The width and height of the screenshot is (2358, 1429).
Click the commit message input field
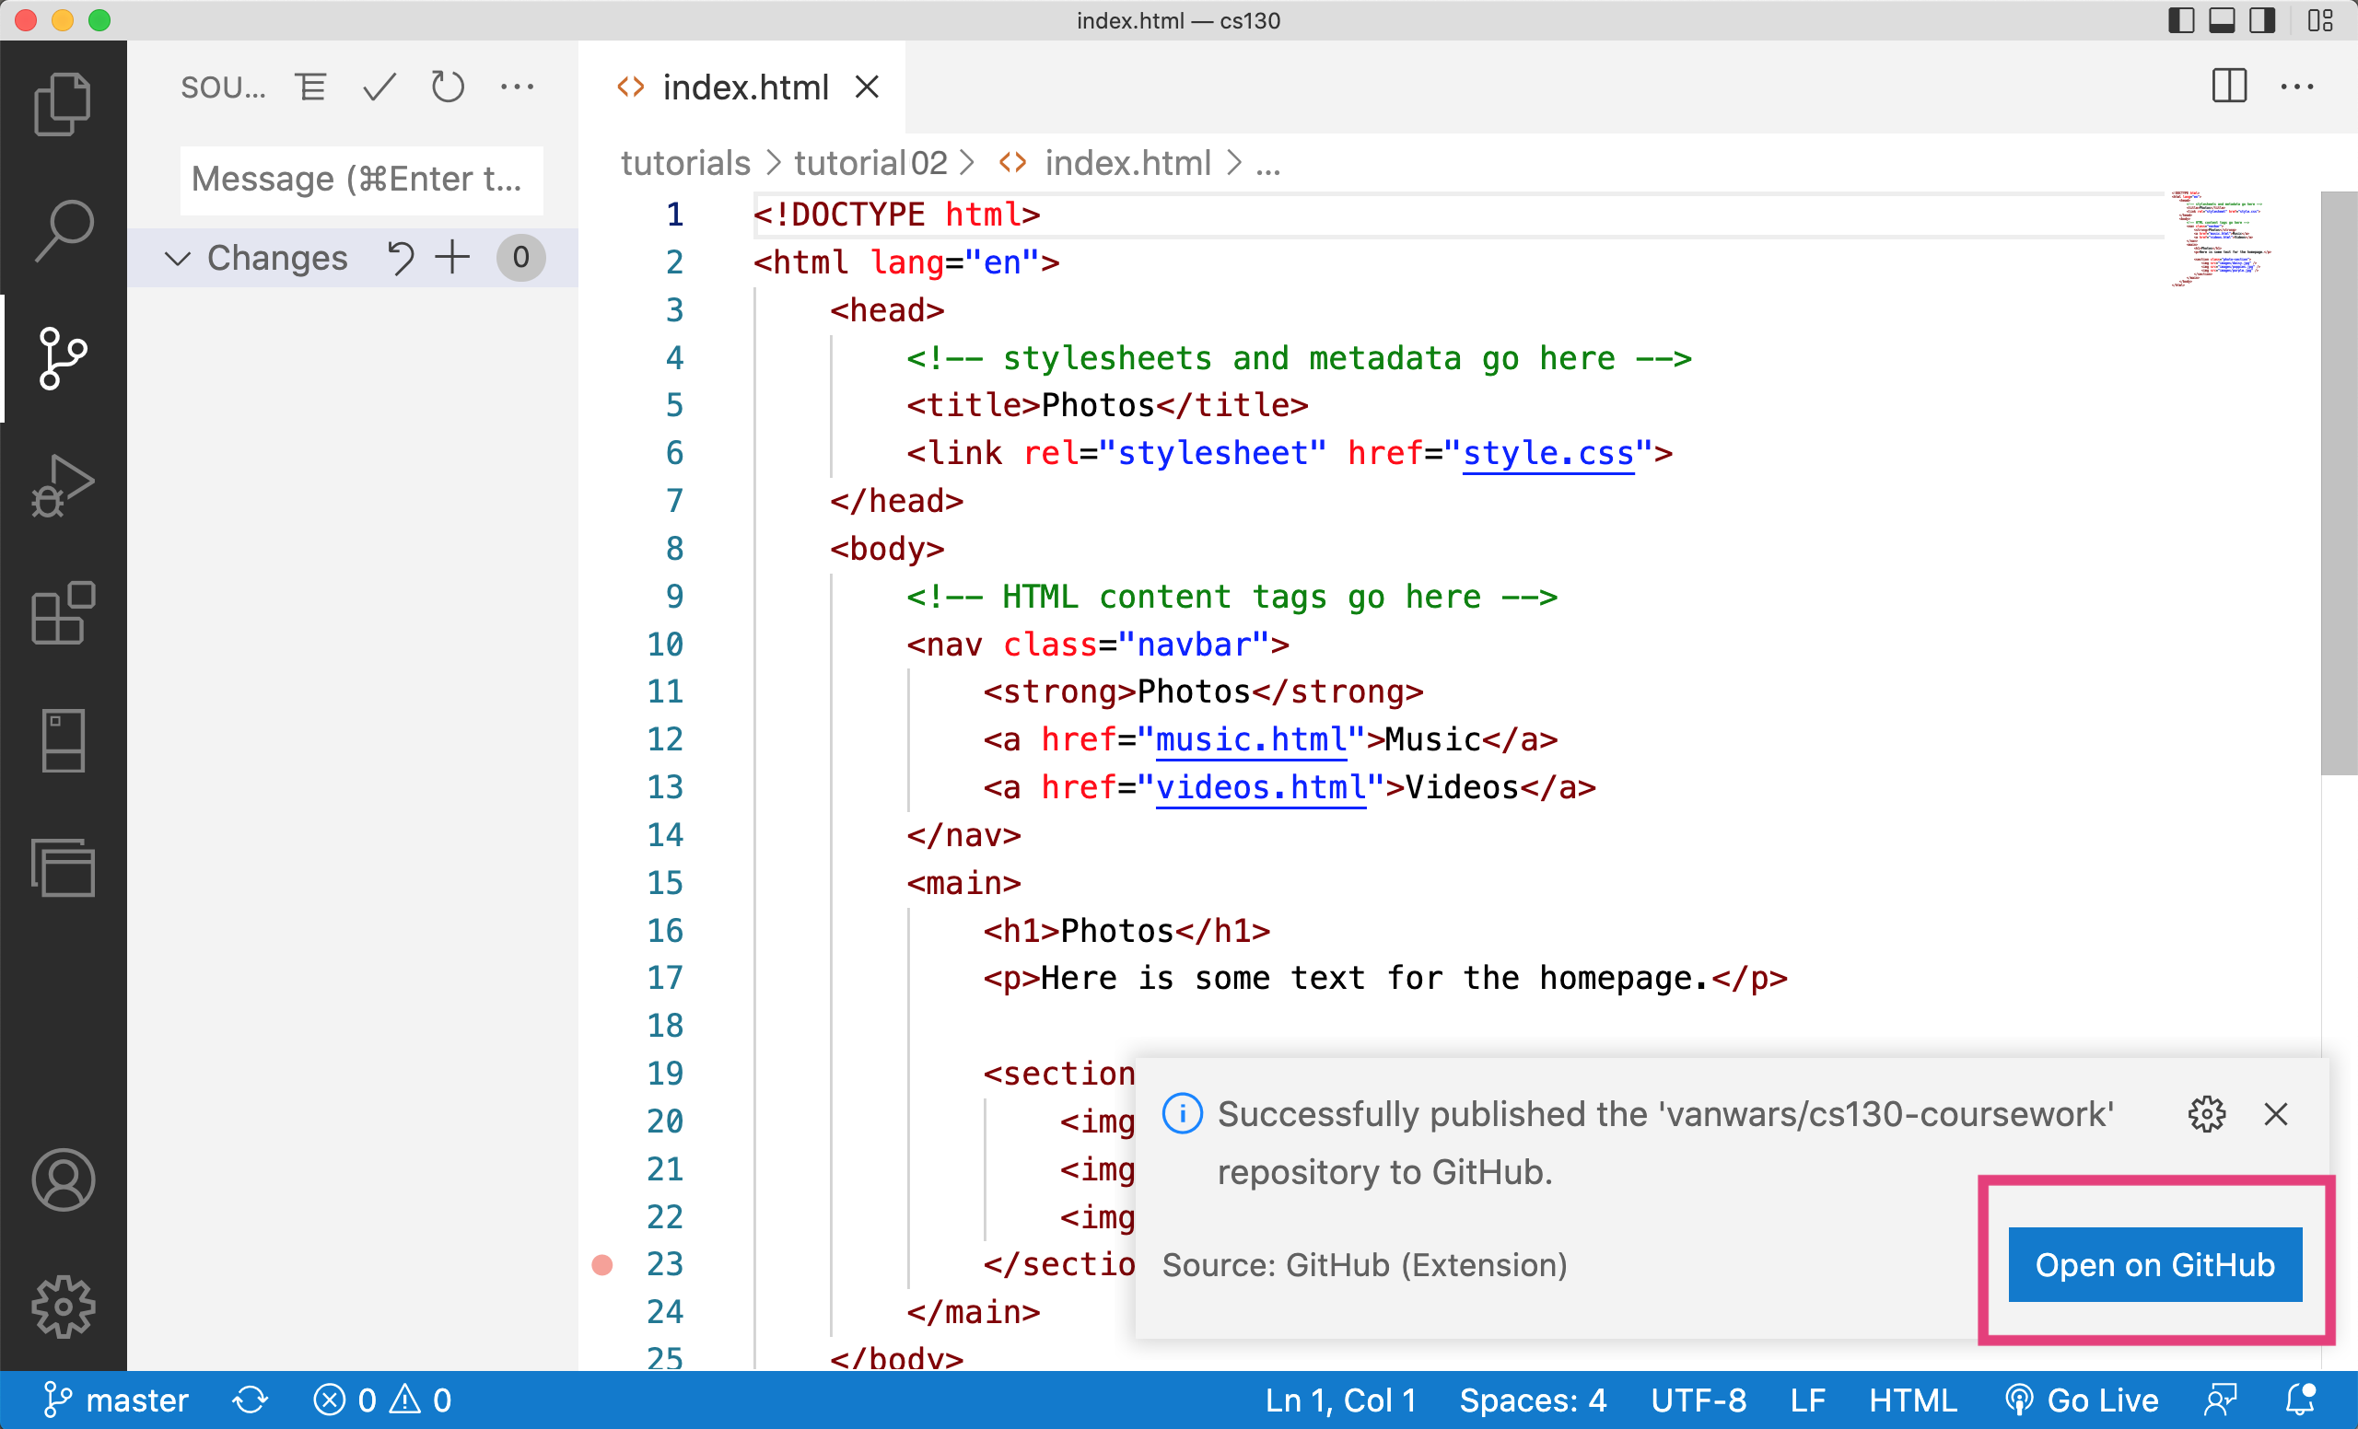click(361, 179)
